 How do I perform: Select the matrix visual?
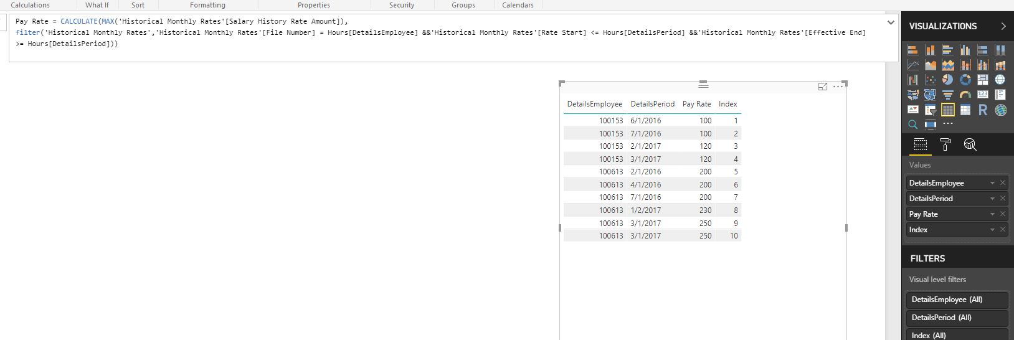tap(965, 110)
